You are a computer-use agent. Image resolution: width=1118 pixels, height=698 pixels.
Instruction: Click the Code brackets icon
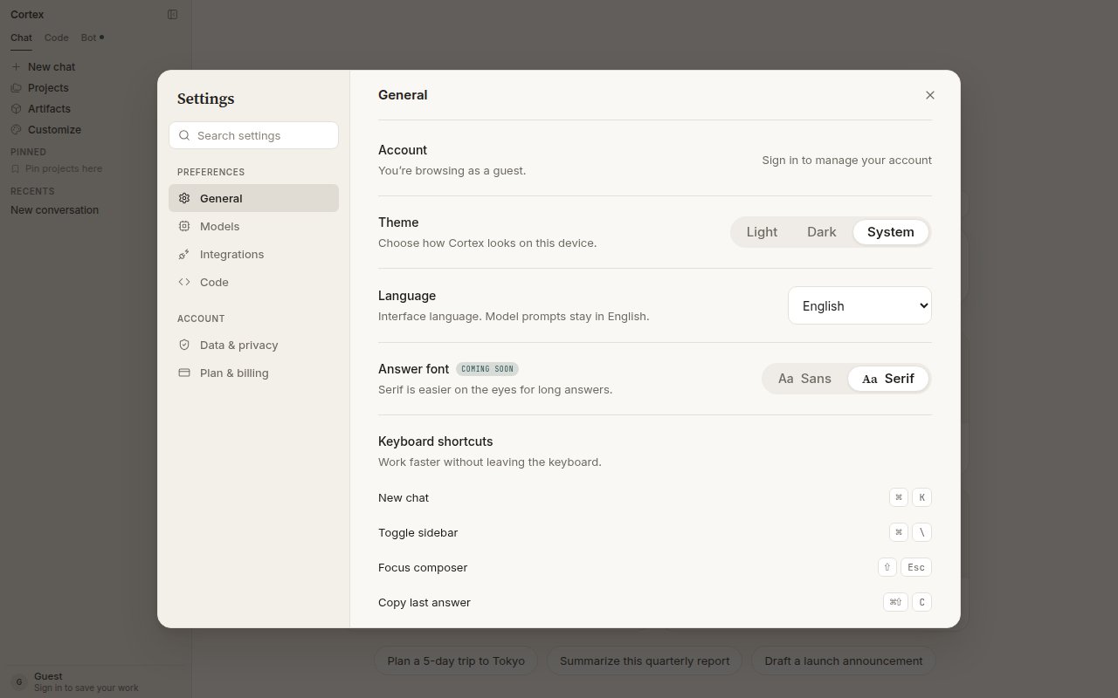point(184,282)
